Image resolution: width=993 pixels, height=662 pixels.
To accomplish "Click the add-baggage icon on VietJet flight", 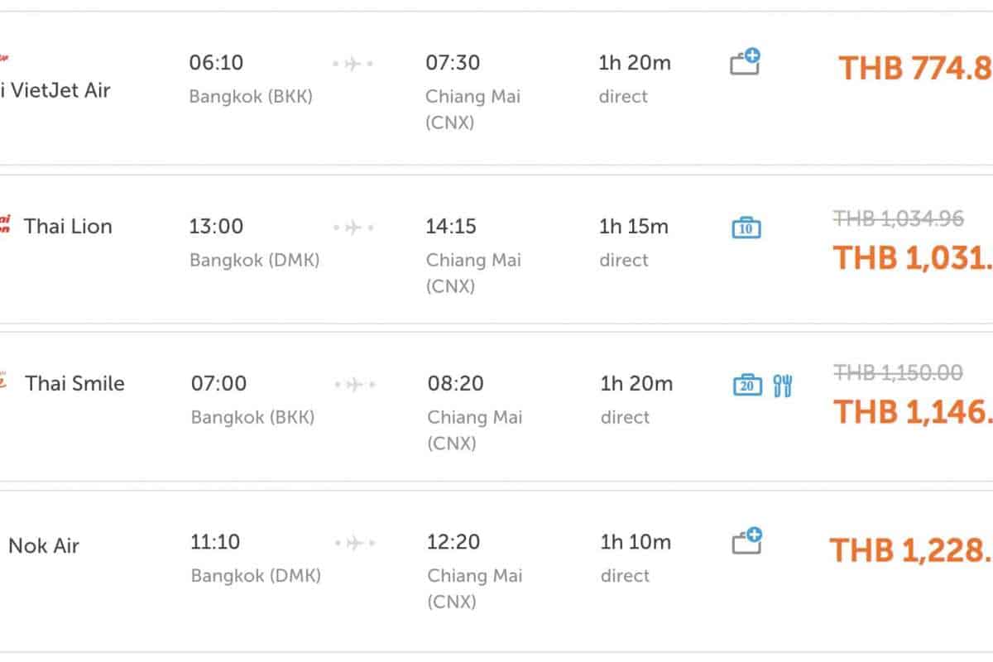I will [745, 62].
